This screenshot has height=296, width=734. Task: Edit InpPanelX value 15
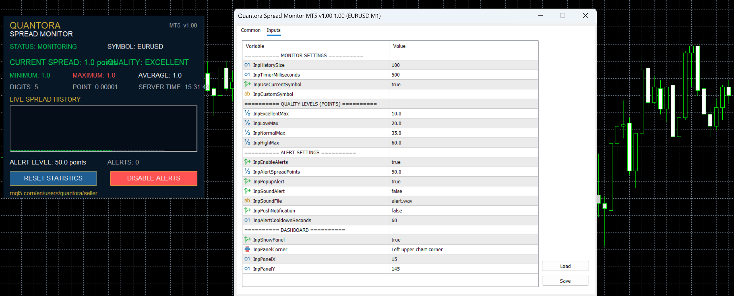point(464,259)
